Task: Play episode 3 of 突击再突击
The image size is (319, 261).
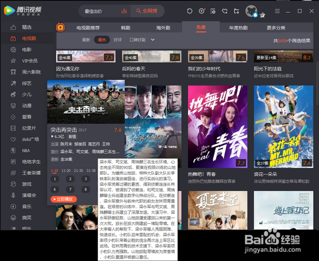Action: click(86, 179)
